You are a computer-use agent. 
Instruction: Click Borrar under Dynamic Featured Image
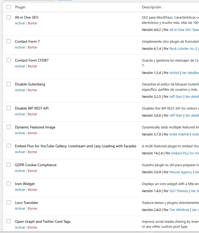[x=33, y=133]
